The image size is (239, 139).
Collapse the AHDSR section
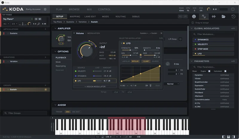[55, 105]
